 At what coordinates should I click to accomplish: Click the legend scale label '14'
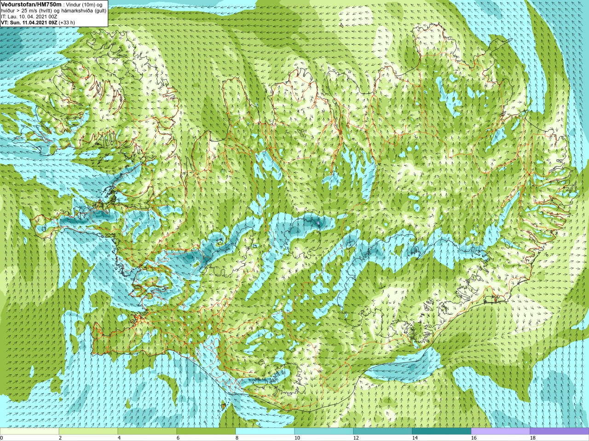tap(415, 438)
